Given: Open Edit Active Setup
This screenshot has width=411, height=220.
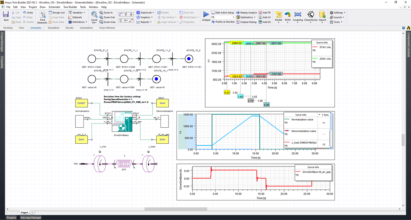Looking at the screenshot, I should pos(223,13).
